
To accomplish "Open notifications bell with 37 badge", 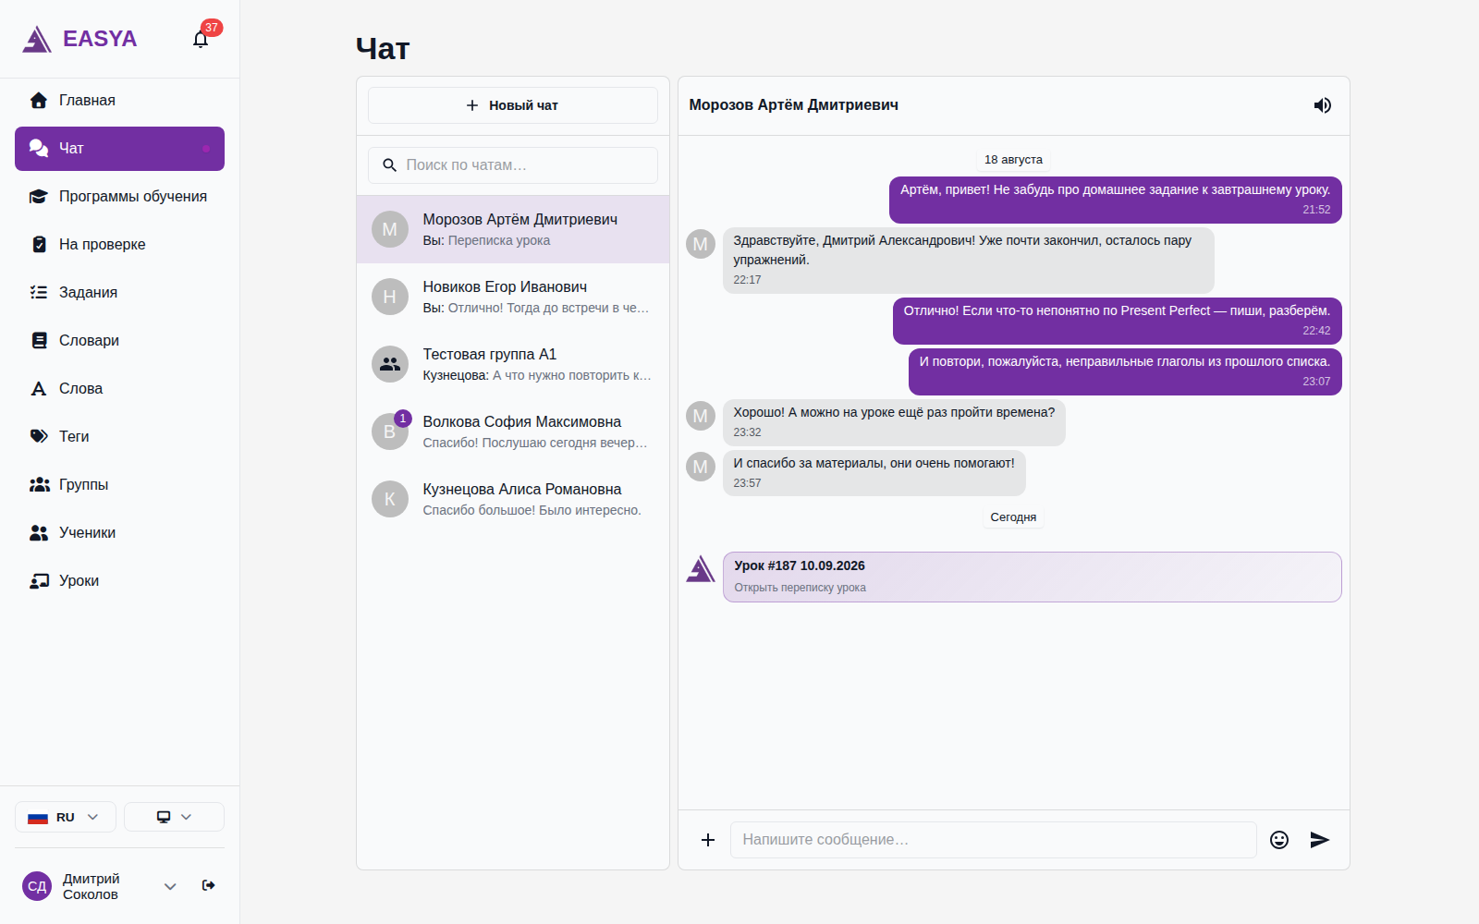I will tap(201, 39).
